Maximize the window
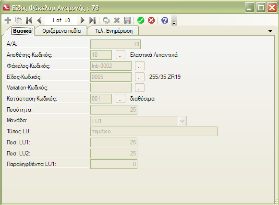Viewport: 279px width, 205px height. click(x=261, y=8)
